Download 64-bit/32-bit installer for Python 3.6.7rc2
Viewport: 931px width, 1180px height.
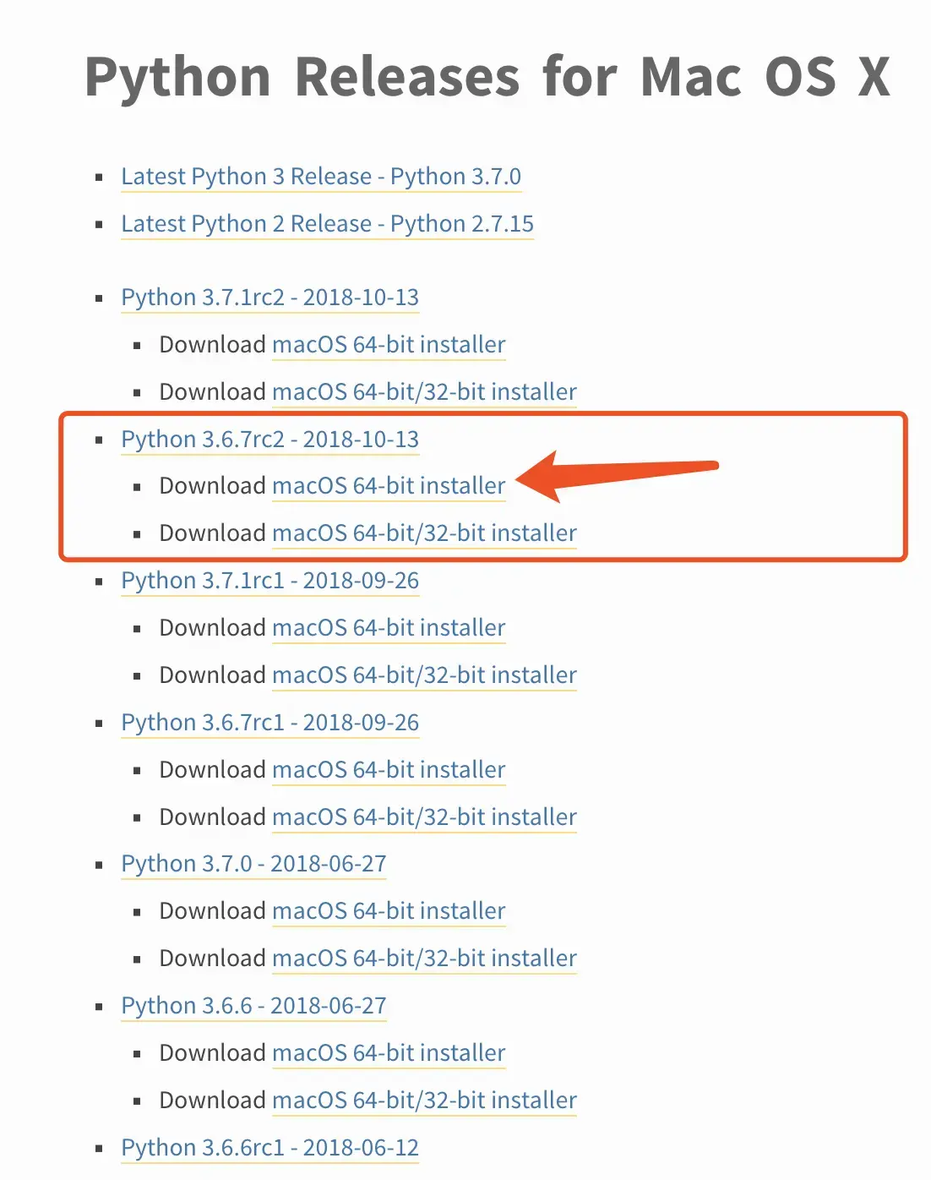(x=424, y=533)
